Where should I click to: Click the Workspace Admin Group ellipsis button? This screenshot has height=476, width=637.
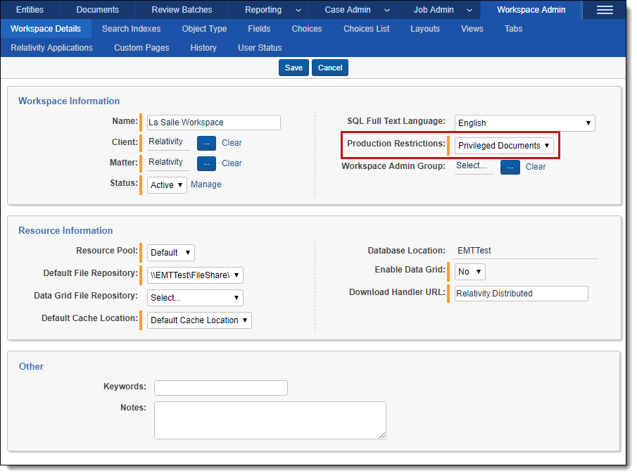510,167
